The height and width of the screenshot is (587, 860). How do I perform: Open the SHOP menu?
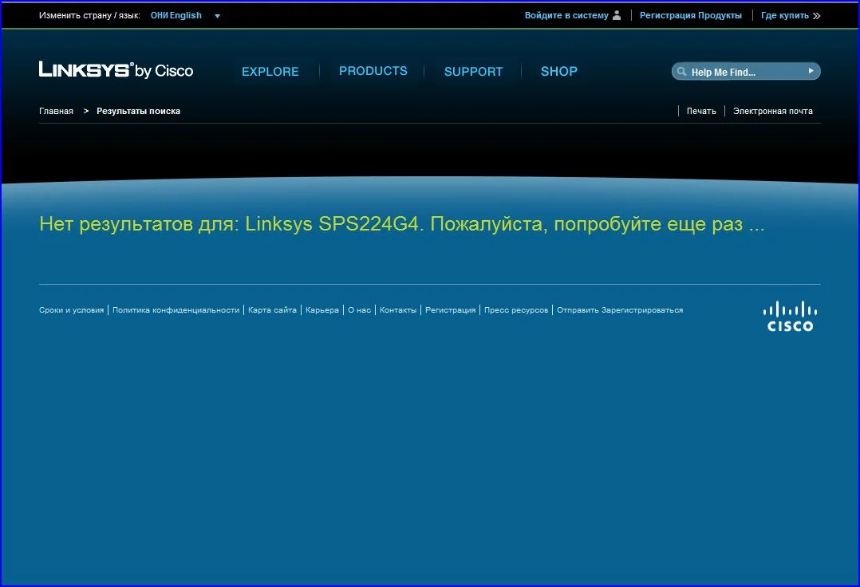coord(559,71)
